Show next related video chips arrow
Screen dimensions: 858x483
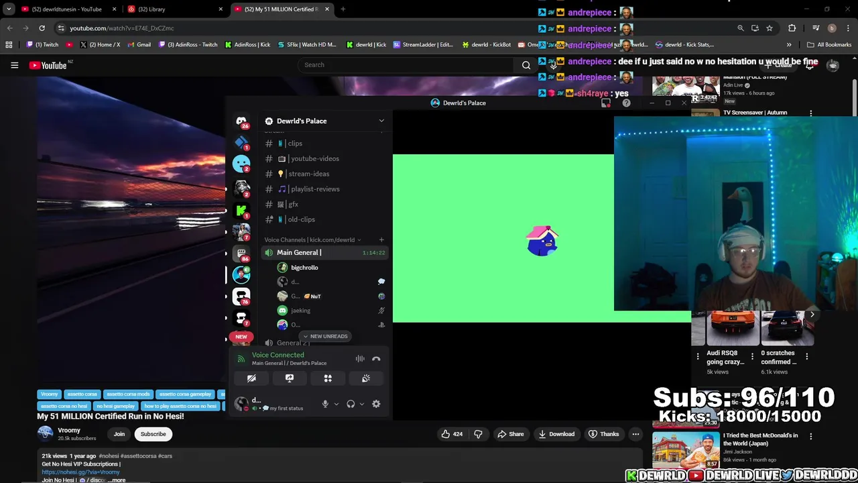tap(812, 315)
